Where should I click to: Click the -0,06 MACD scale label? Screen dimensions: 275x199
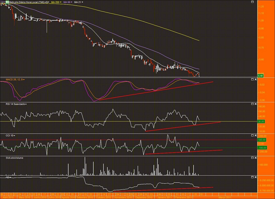pos(262,100)
